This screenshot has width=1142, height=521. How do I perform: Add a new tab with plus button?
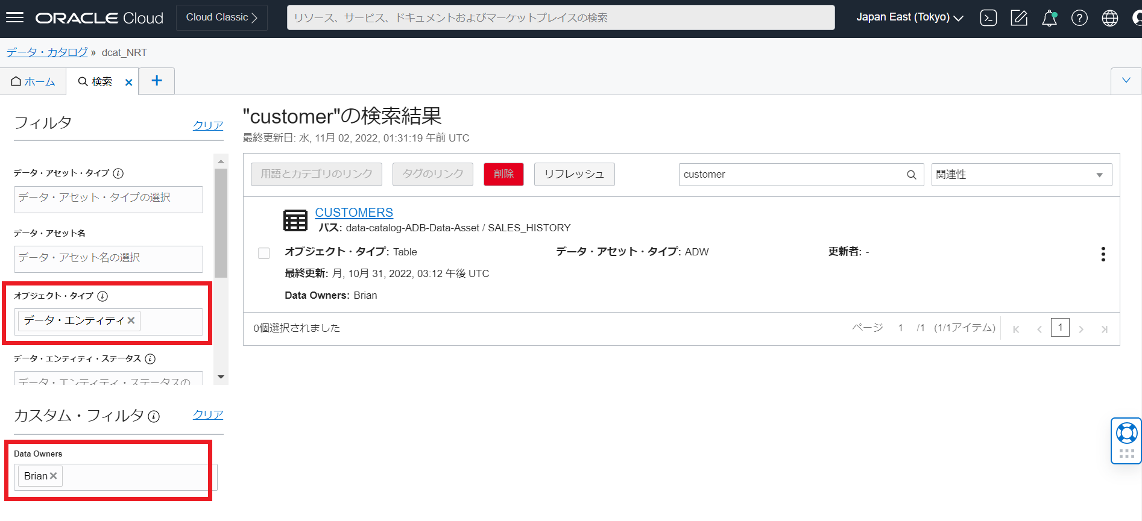coord(157,81)
